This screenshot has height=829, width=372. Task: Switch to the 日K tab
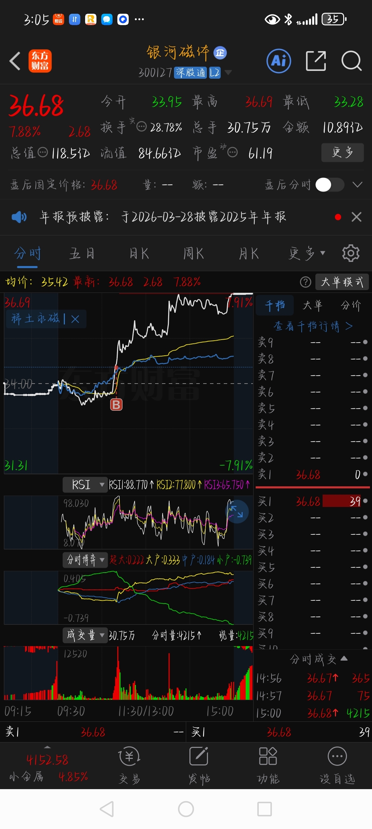139,254
